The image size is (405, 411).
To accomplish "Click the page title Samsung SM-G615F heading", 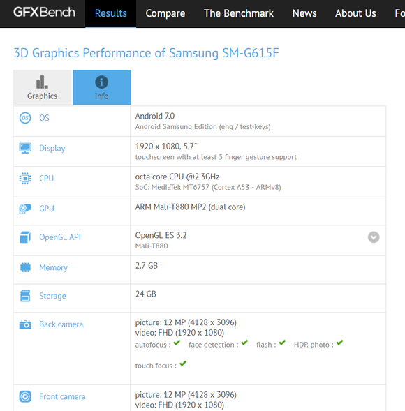I will [x=146, y=53].
